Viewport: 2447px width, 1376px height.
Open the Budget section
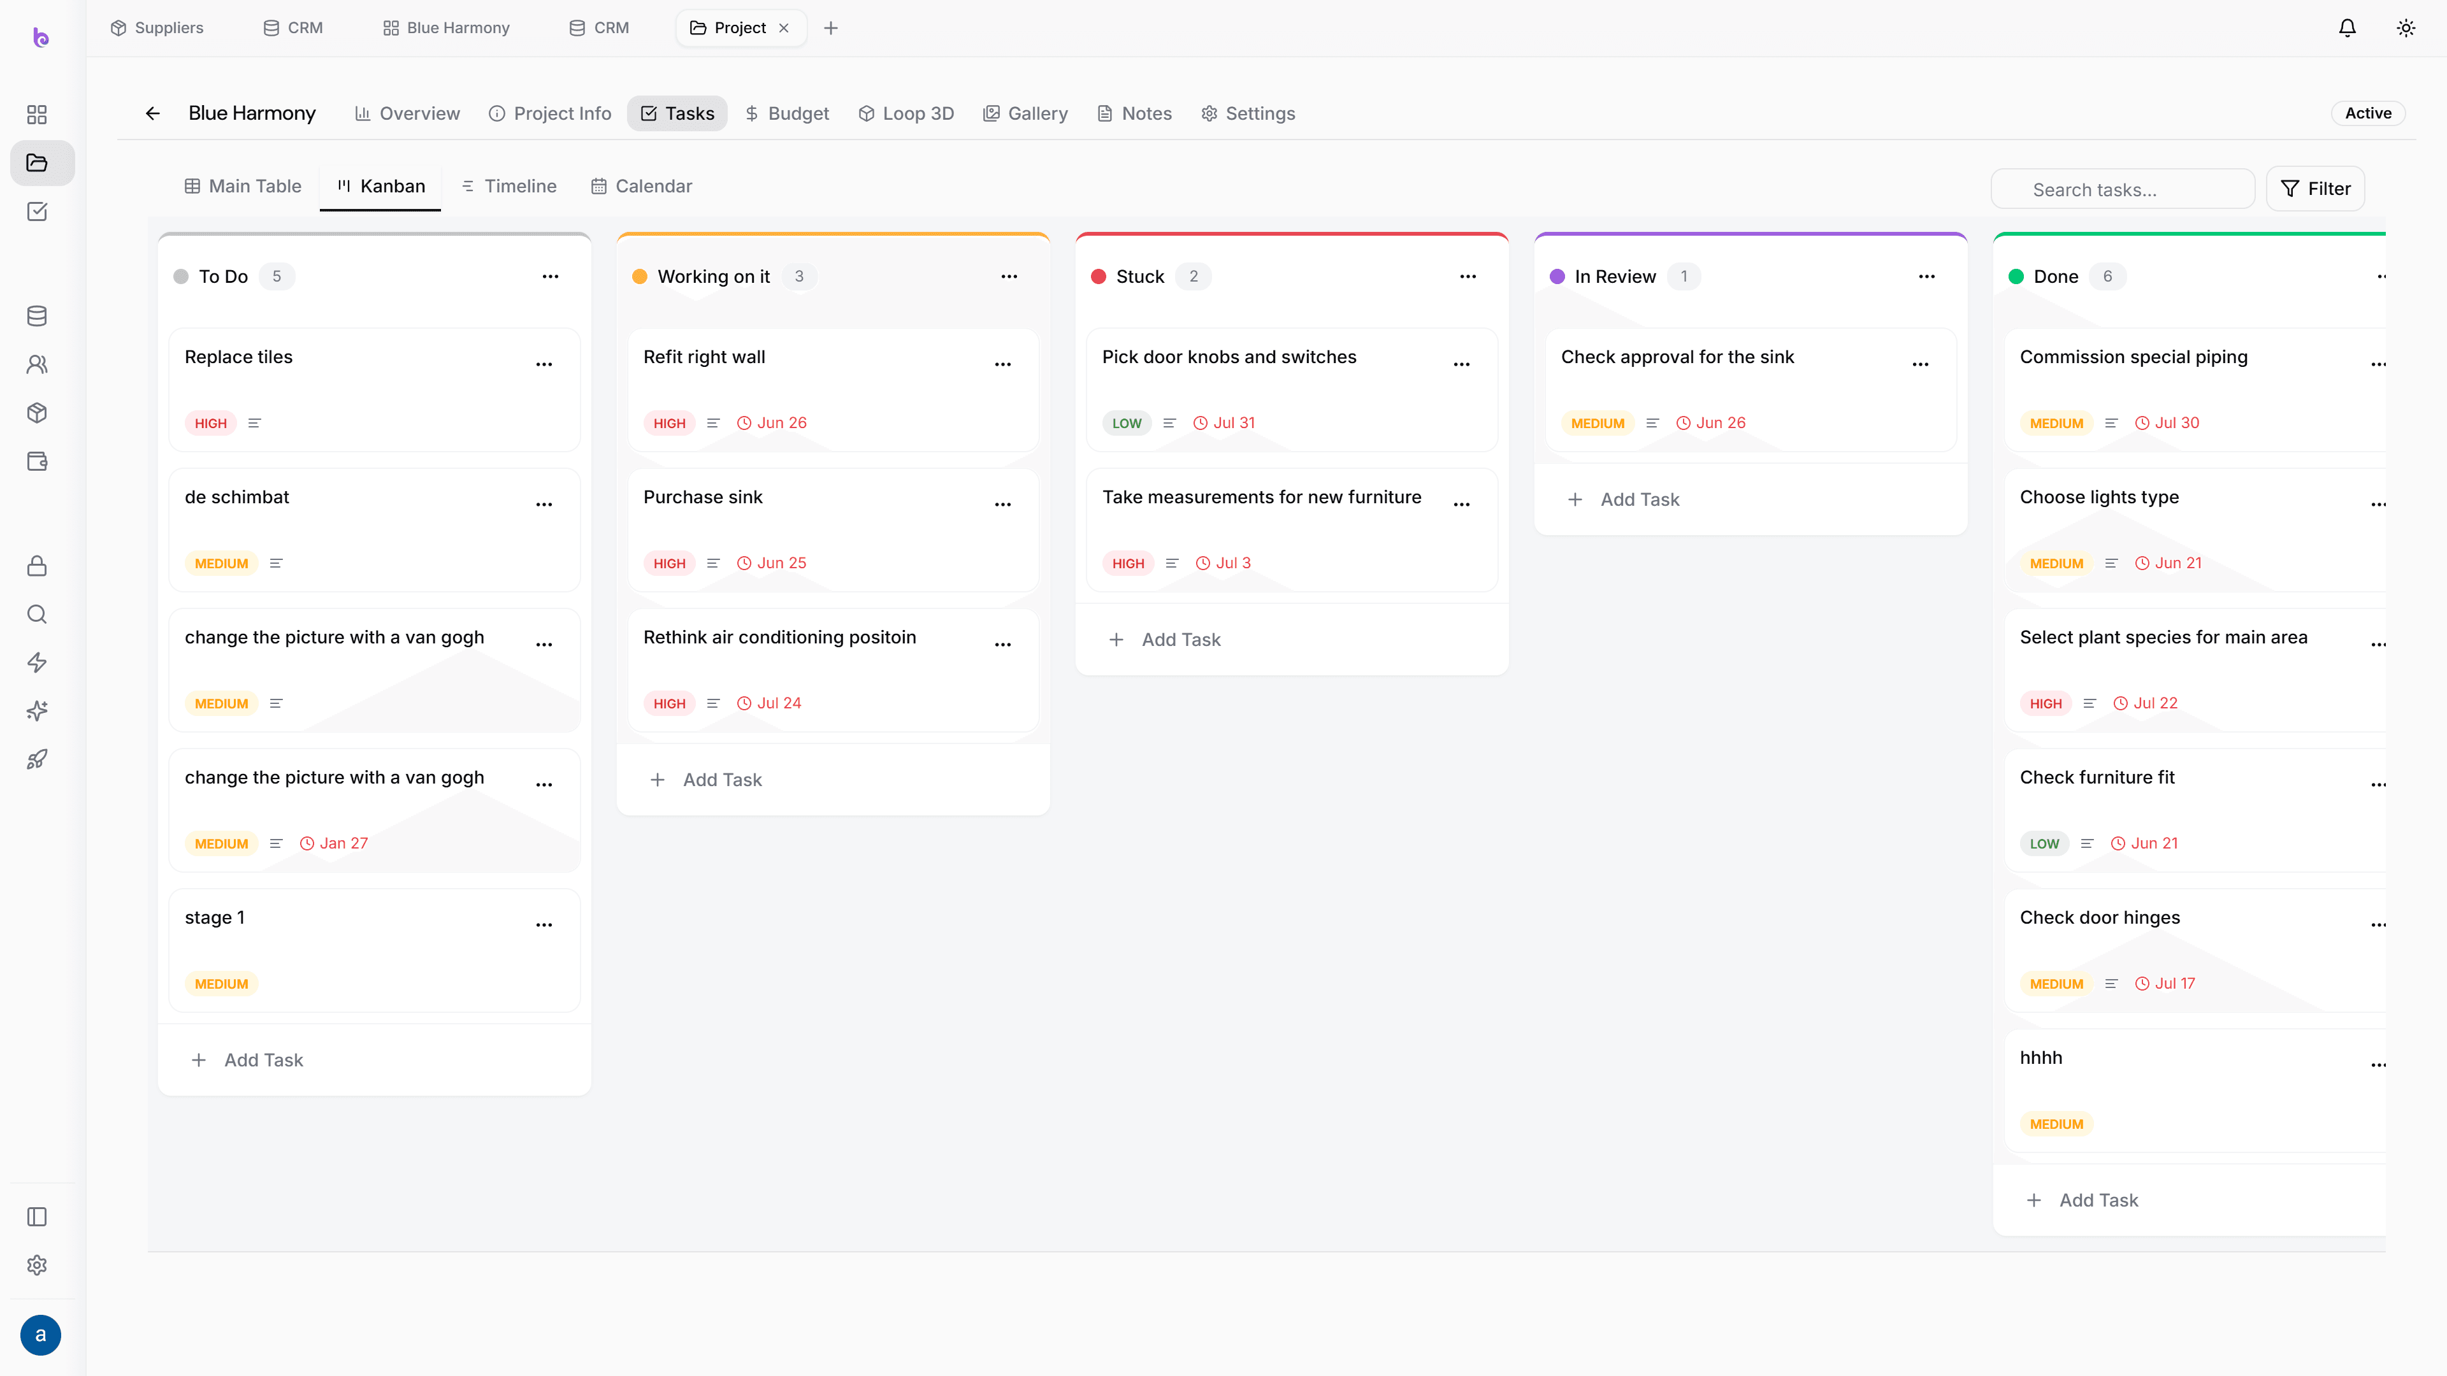(x=788, y=114)
